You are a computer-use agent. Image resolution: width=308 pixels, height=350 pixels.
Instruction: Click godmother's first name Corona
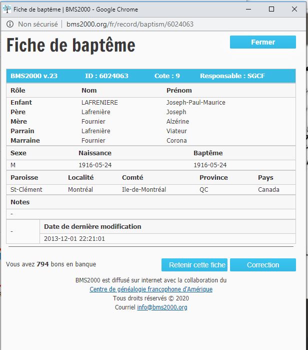click(x=176, y=141)
